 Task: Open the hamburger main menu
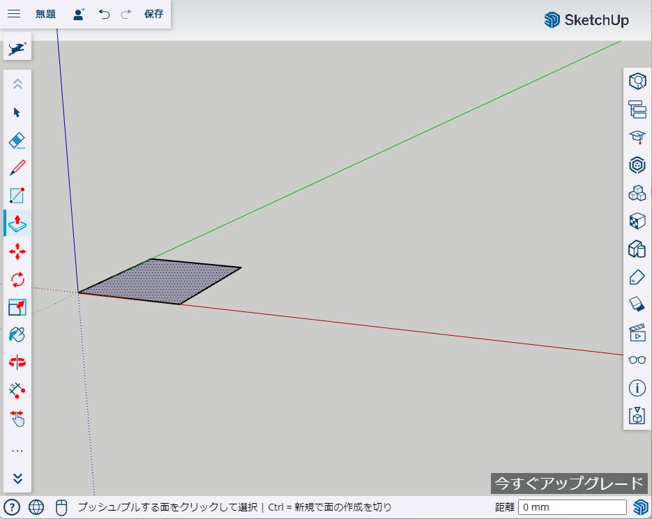pos(14,14)
